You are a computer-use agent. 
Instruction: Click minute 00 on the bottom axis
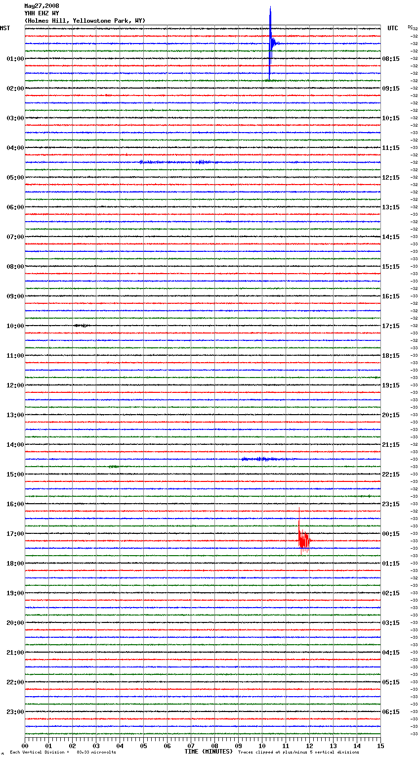coord(25,746)
